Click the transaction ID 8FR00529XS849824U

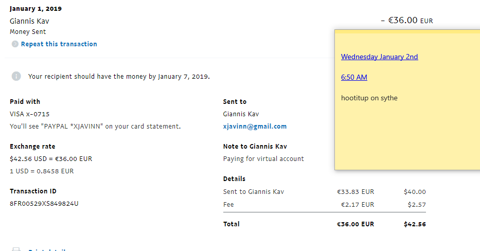point(44,204)
